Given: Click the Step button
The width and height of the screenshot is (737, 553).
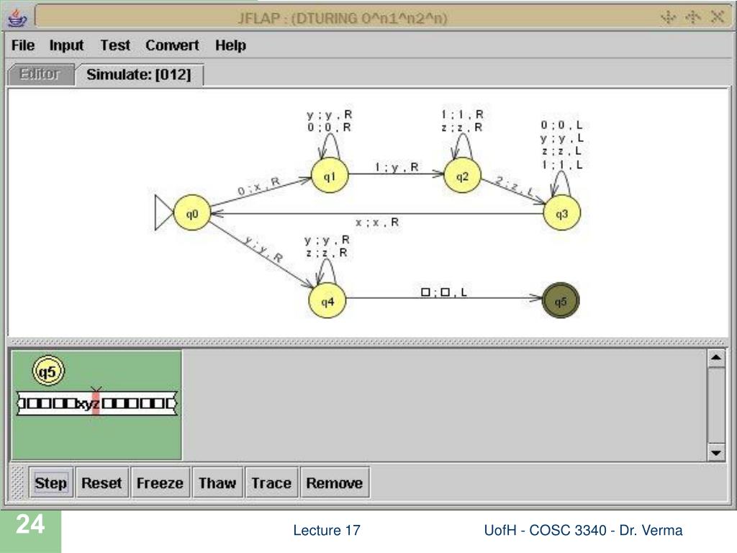Looking at the screenshot, I should (x=51, y=482).
